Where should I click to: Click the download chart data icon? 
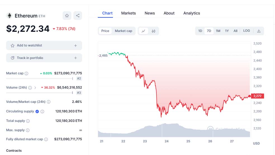pos(259,31)
